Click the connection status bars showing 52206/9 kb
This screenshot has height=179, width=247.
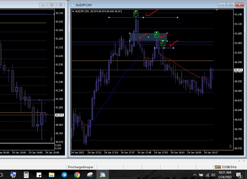217,167
